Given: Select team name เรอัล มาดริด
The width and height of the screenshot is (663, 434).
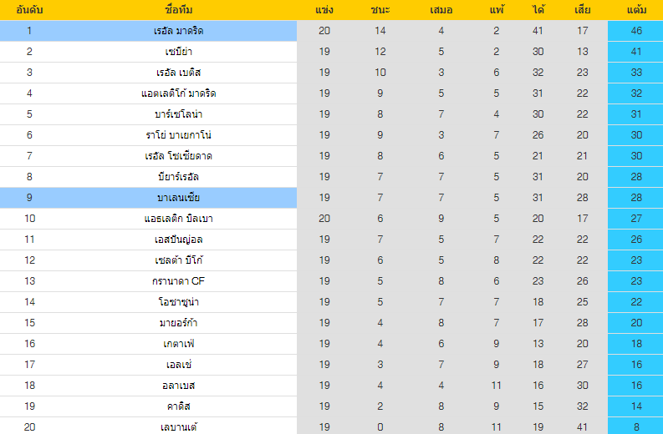Looking at the screenshot, I should coord(178,31).
